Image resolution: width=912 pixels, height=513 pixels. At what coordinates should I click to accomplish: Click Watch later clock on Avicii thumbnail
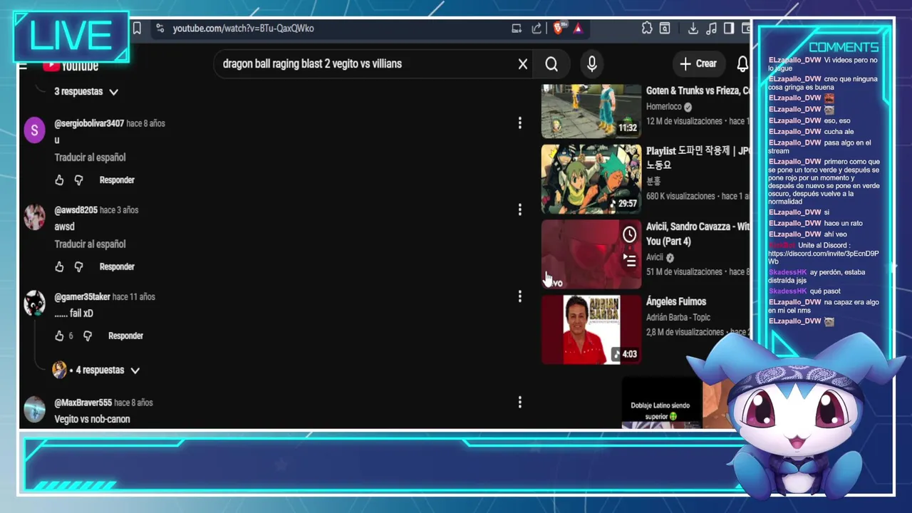(x=630, y=234)
